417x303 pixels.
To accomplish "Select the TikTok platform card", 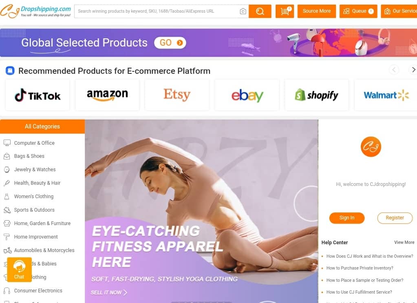I will 38,95.
